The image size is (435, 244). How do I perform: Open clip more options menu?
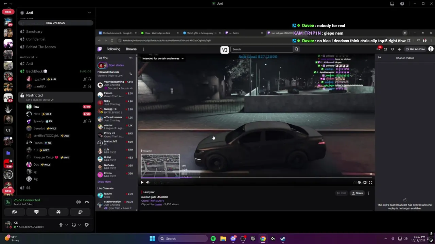pyautogui.click(x=368, y=193)
